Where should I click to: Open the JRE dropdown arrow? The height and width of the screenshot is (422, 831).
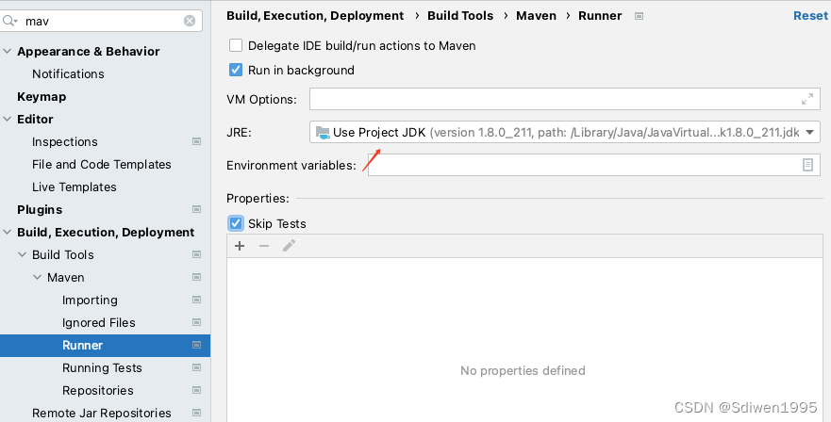[810, 133]
